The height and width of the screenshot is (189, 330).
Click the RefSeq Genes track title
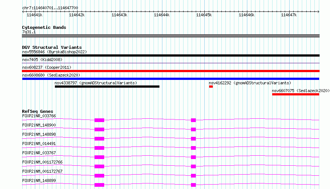[x=37, y=111]
